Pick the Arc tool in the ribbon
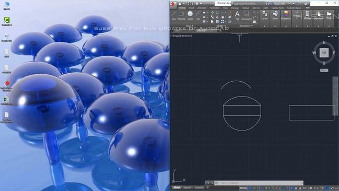 pyautogui.click(x=198, y=15)
